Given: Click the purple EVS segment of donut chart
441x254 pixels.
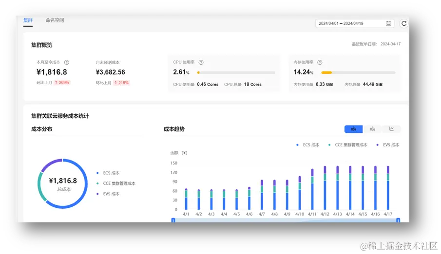Looking at the screenshot, I should [50, 164].
